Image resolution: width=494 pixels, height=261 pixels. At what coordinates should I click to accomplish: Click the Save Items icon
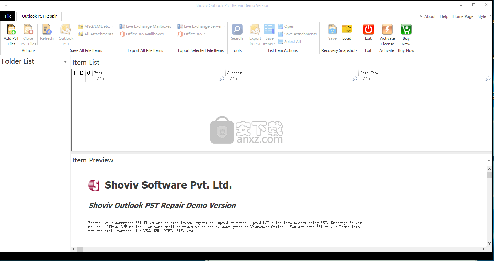tap(270, 30)
